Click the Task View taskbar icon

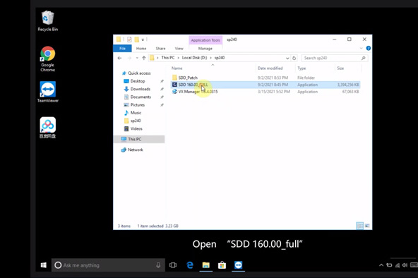173,265
